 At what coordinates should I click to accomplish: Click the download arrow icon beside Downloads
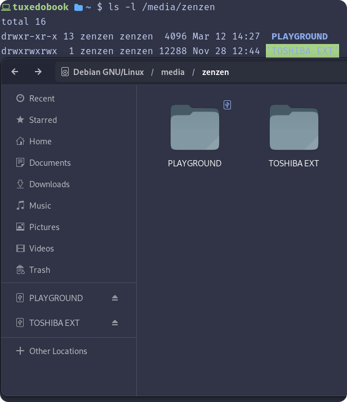click(20, 184)
